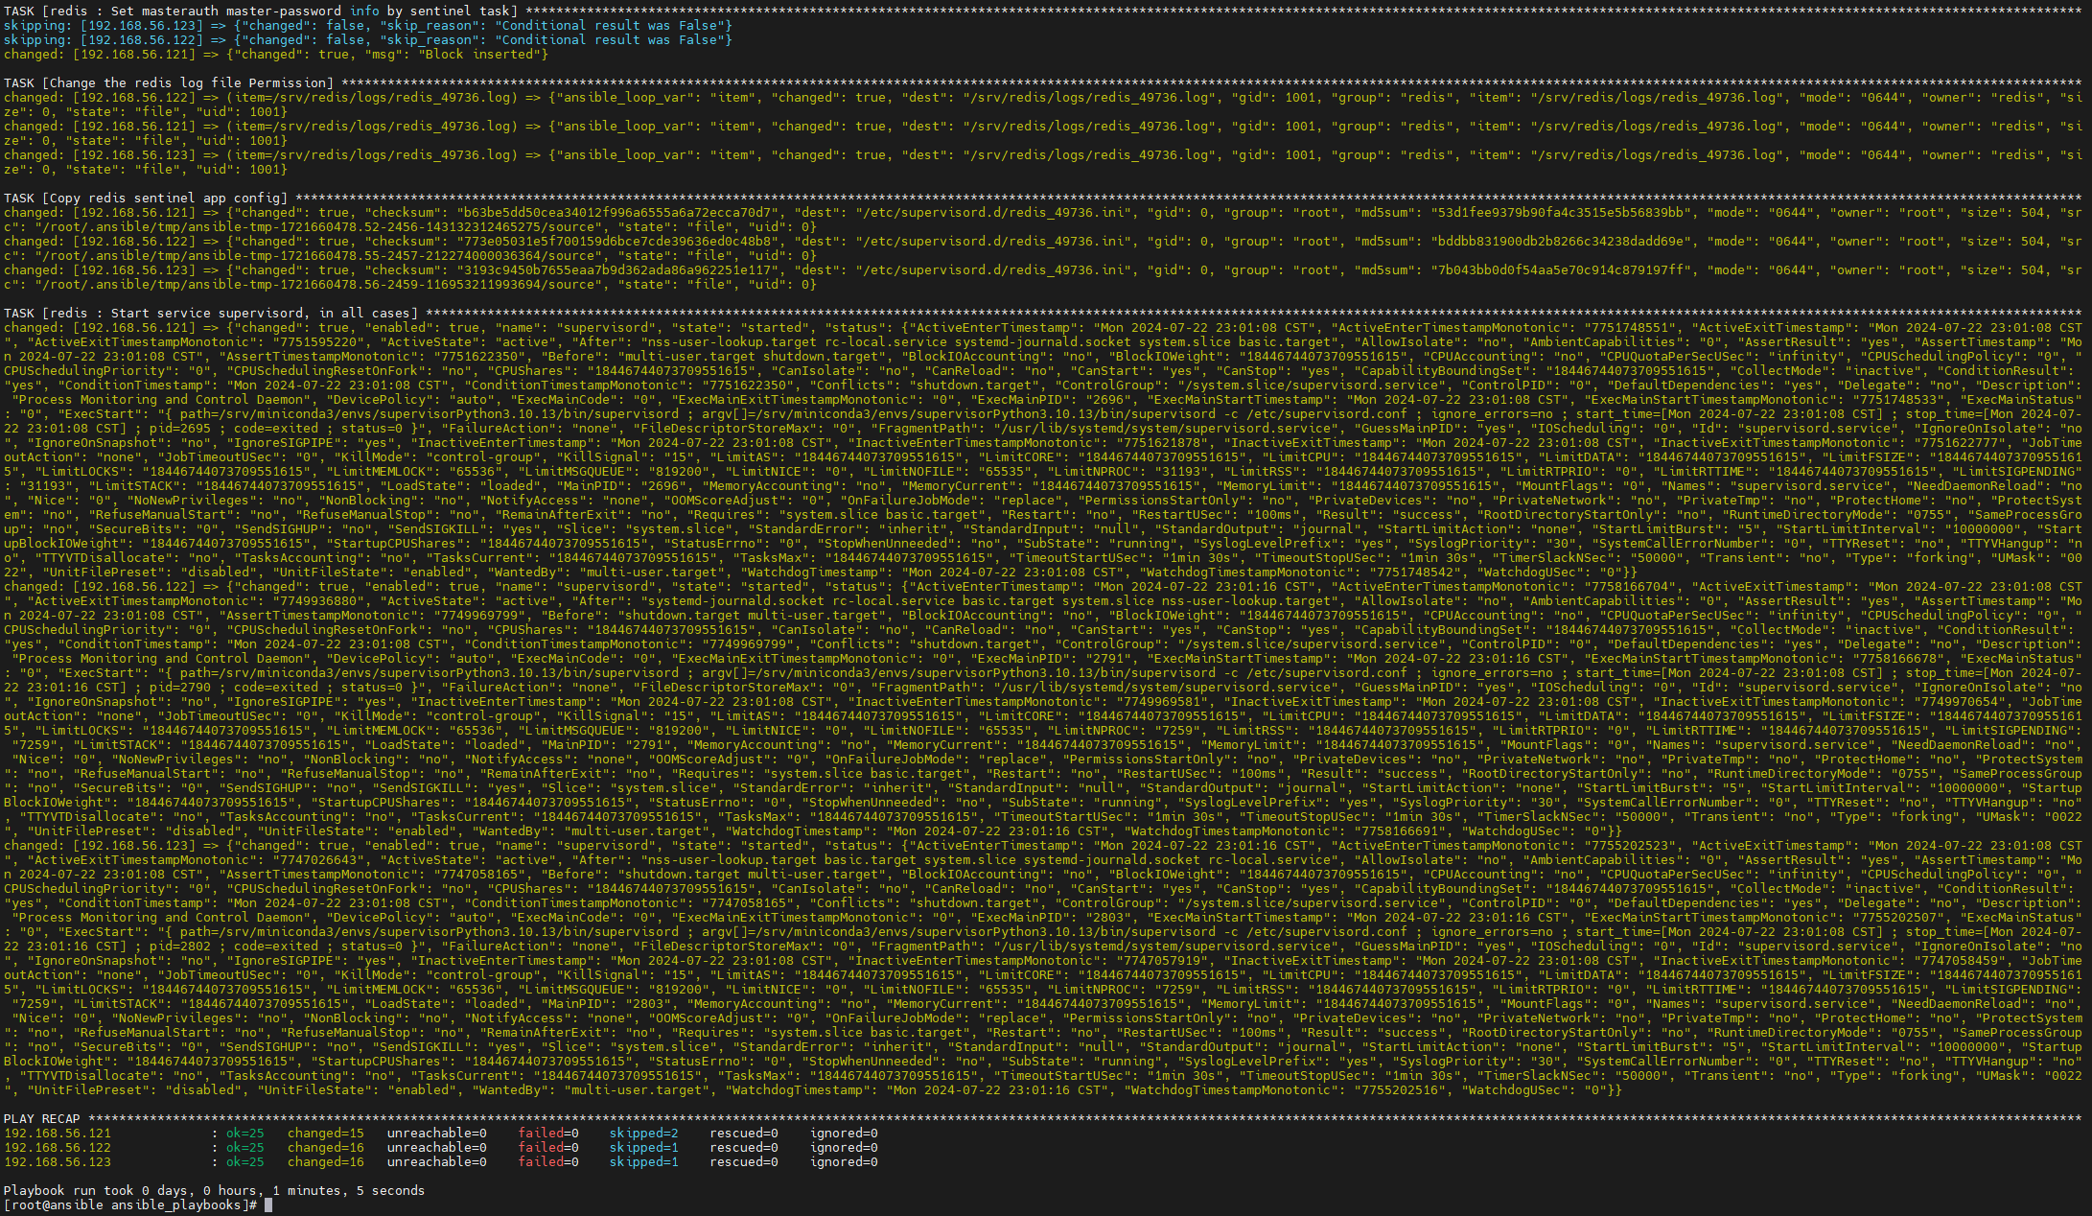This screenshot has height=1216, width=2092.
Task: Click host 192.168.56.121 in play recap
Action: pos(58,1134)
